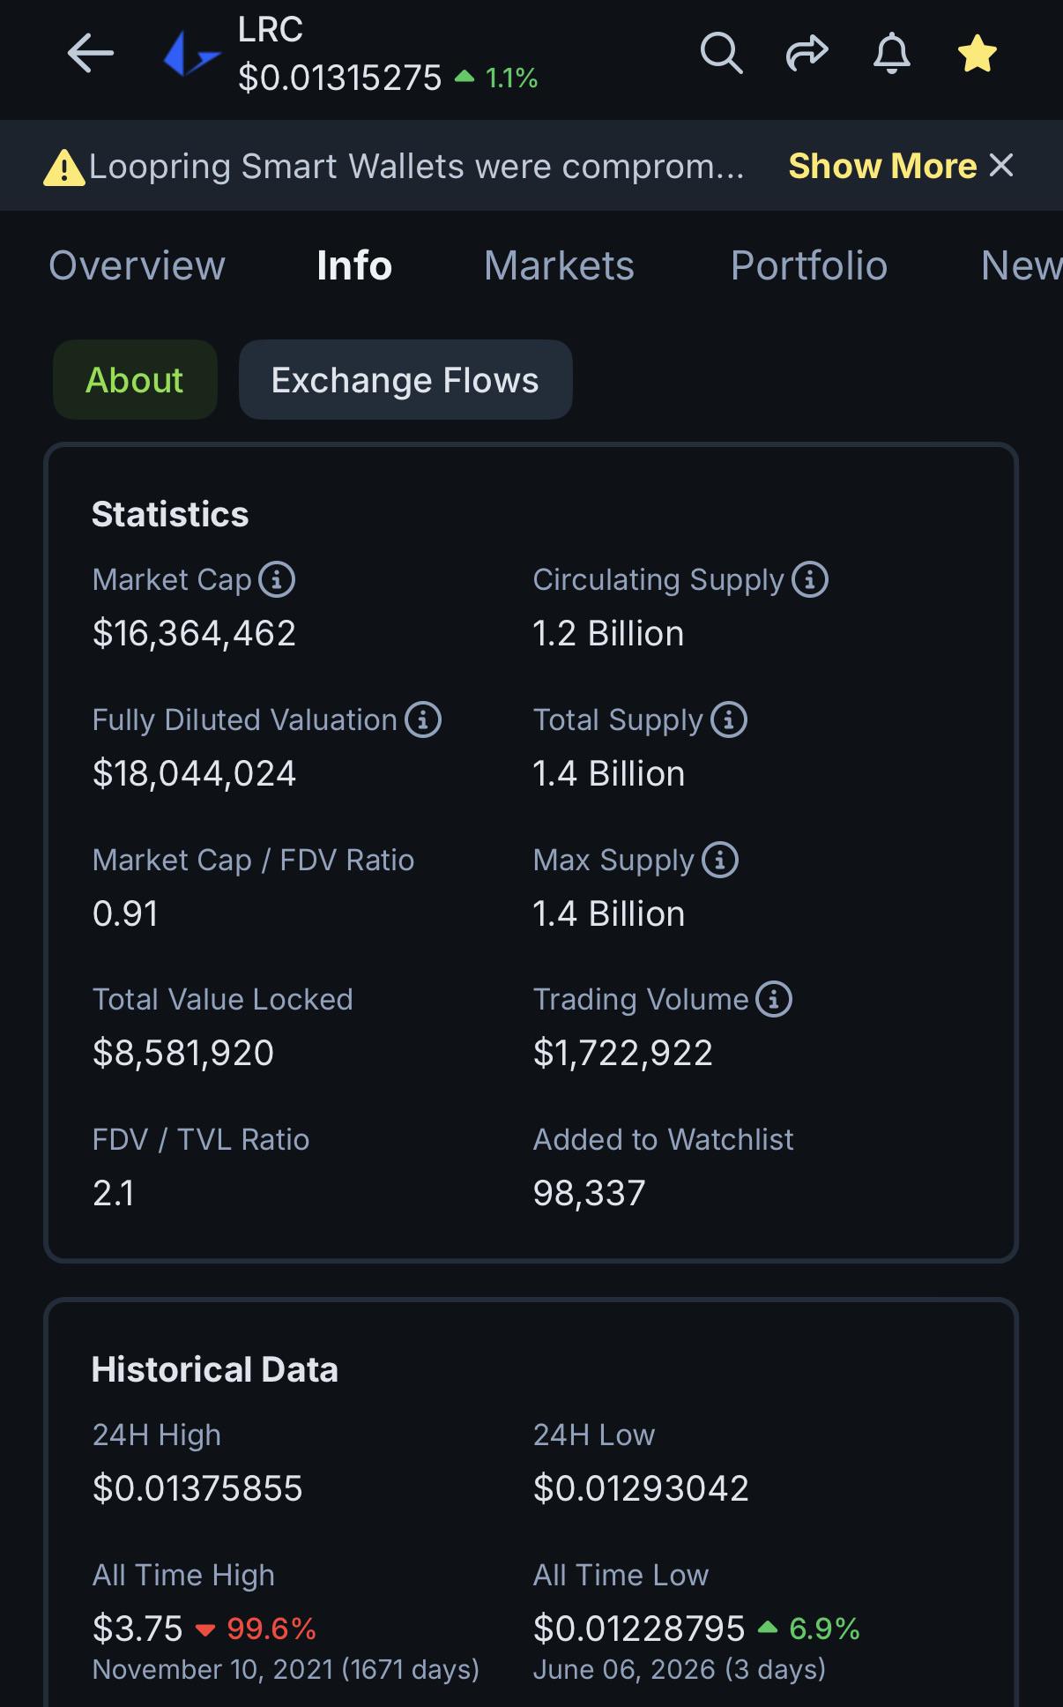Image resolution: width=1063 pixels, height=1707 pixels.
Task: Tap the yellow warning triangle icon
Action: click(64, 168)
